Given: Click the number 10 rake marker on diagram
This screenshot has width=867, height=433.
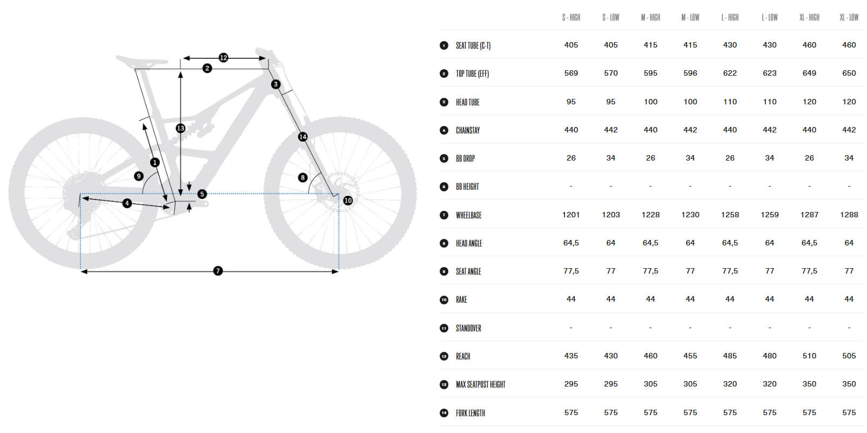Looking at the screenshot, I should coord(348,201).
